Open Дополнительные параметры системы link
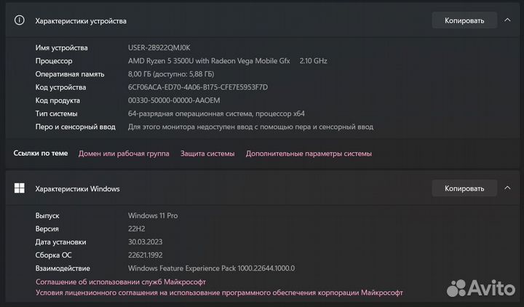Screen dimensions: 524x307 309,153
